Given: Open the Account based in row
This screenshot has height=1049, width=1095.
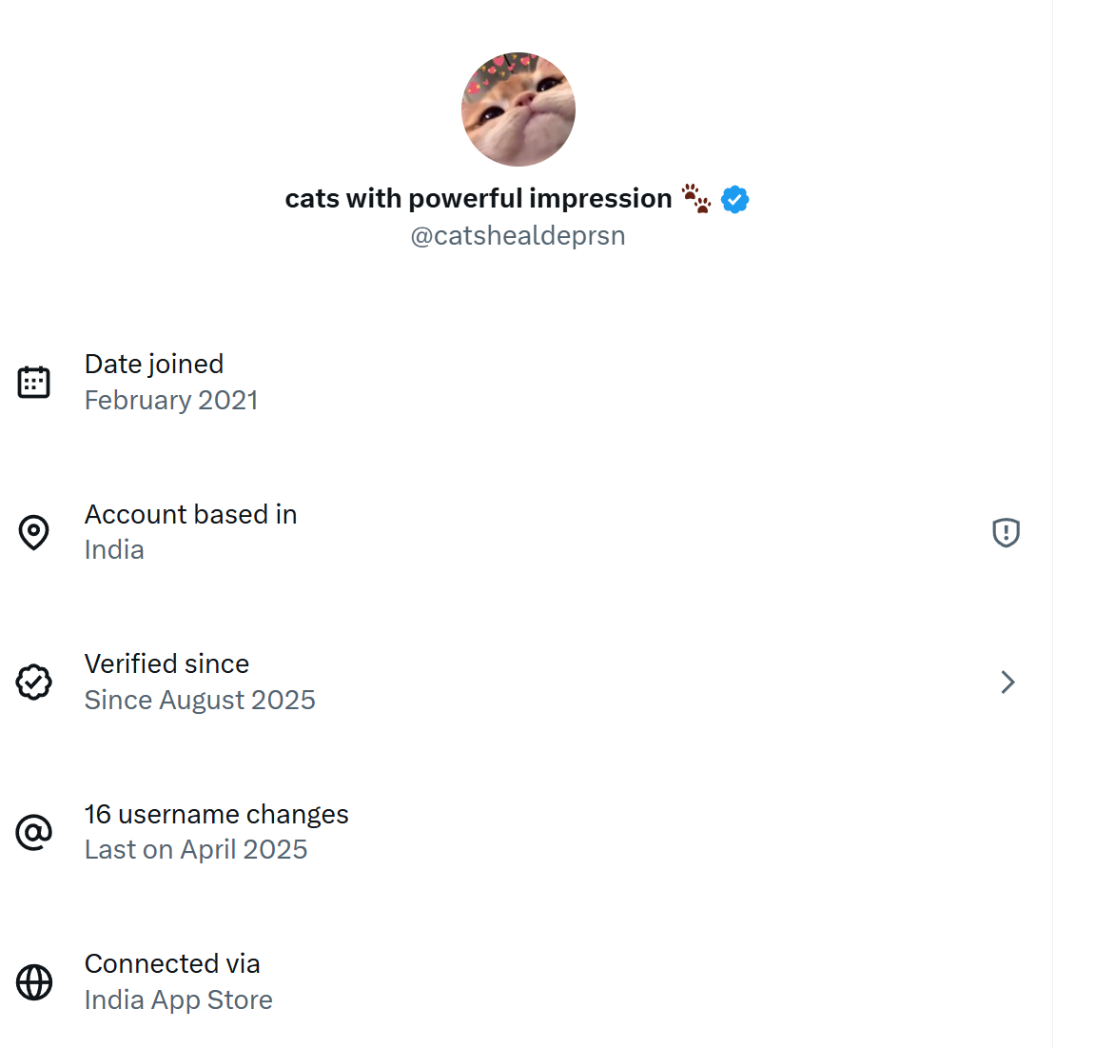Looking at the screenshot, I should [191, 514].
